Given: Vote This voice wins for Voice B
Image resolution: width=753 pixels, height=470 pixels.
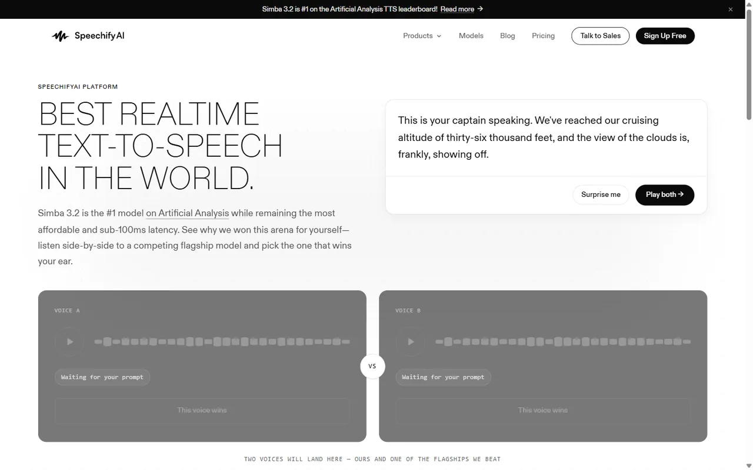Looking at the screenshot, I should 543,410.
